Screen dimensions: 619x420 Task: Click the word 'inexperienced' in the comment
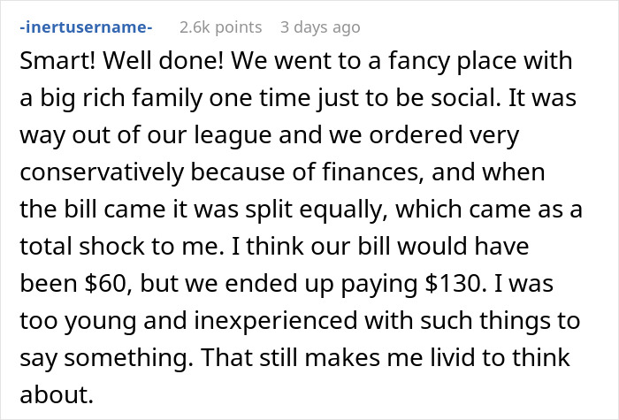tap(275, 321)
